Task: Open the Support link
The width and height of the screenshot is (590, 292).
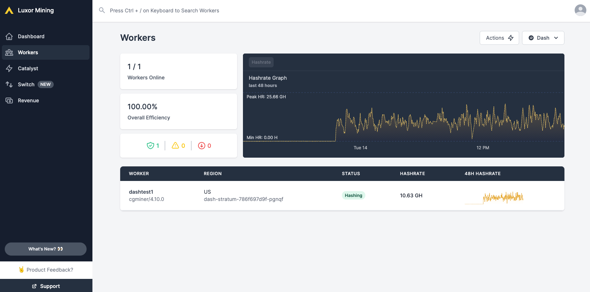Action: (46, 286)
